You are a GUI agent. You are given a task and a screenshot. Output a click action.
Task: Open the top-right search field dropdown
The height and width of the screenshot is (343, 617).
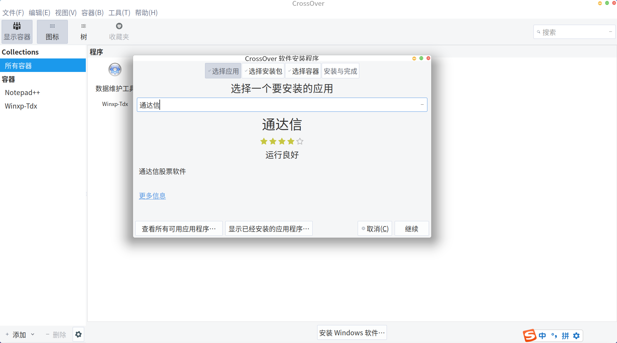click(611, 32)
